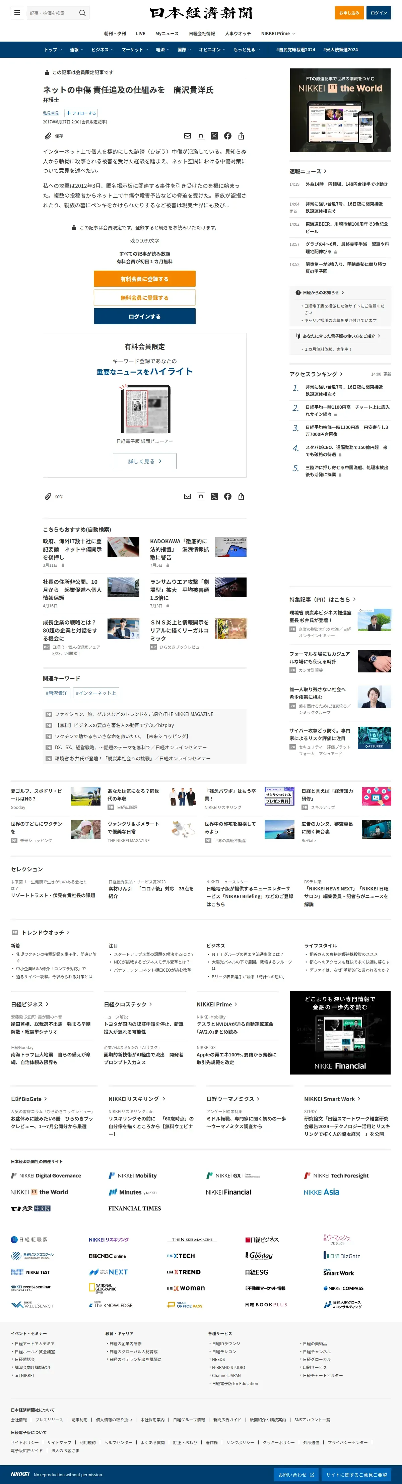Share to note icon above article

pos(201,136)
